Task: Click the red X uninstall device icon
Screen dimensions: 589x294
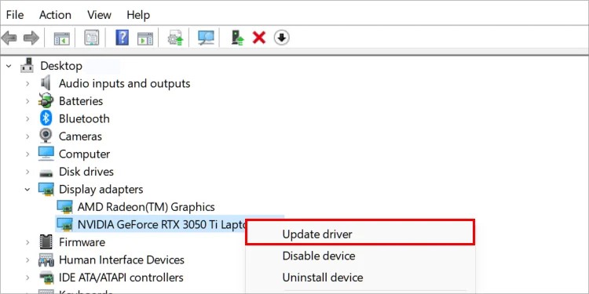Action: [259, 38]
